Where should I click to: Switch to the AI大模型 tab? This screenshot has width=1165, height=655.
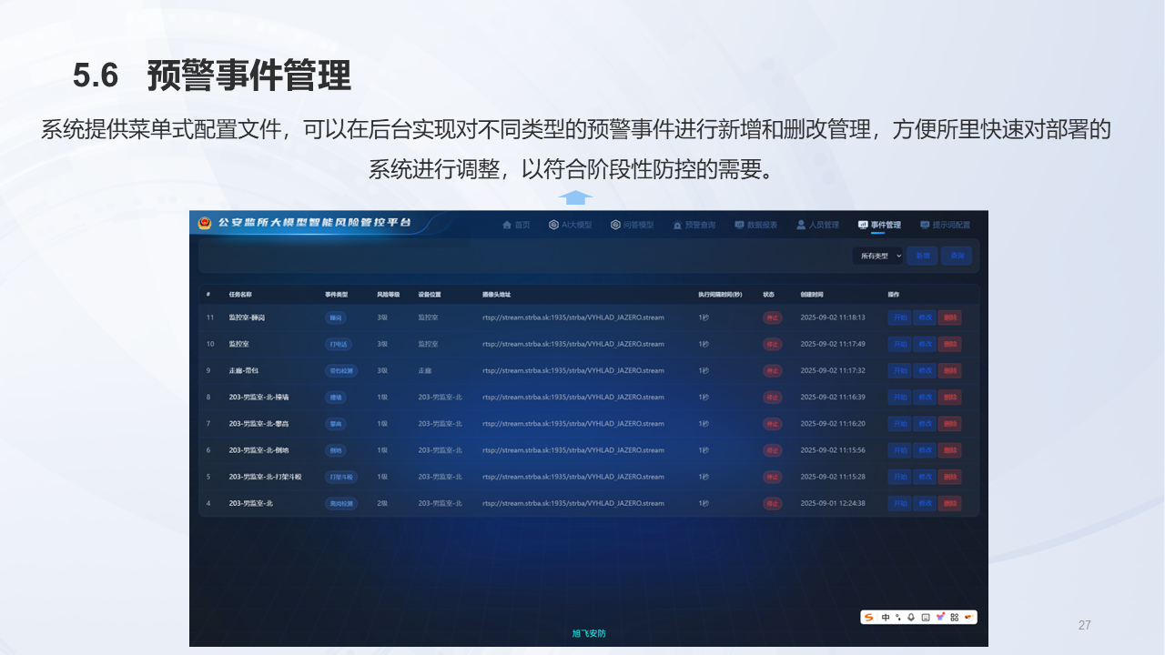571,225
